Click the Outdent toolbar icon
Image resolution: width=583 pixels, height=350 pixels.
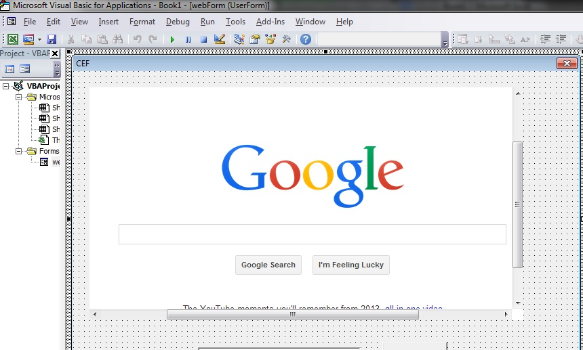point(561,39)
